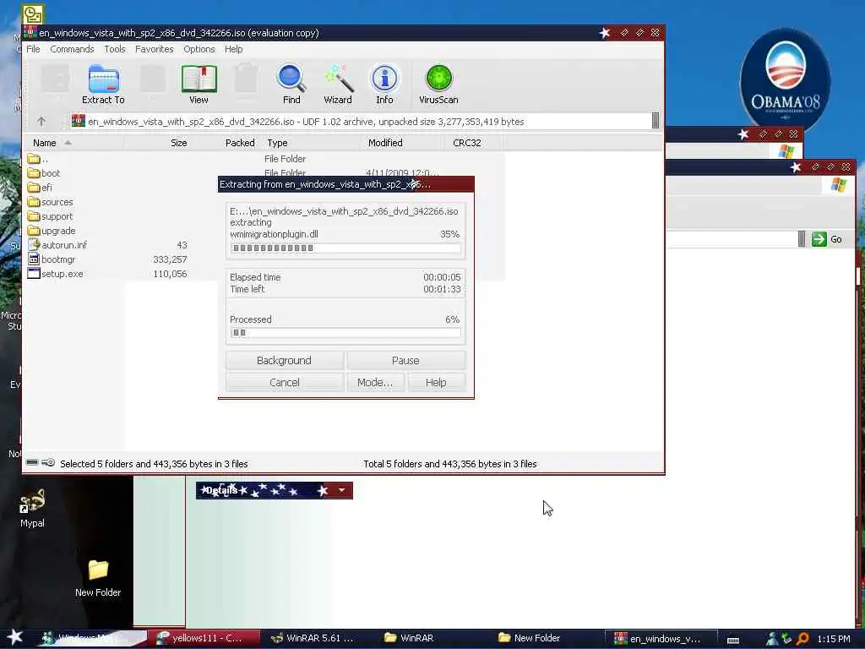Click Help in the extraction dialog

436,383
